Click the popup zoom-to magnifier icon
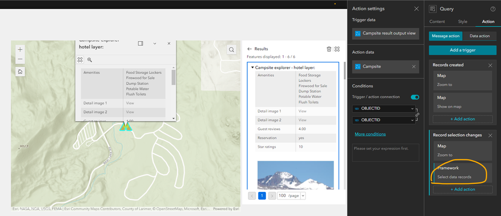The width and height of the screenshot is (501, 216). pos(89,60)
